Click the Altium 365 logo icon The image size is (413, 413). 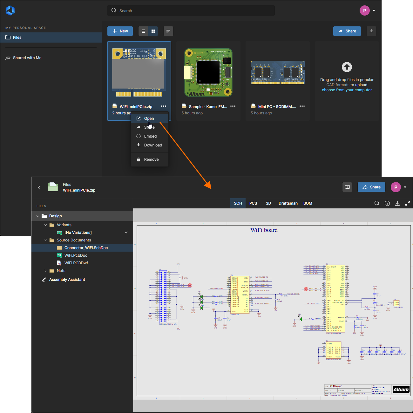pyautogui.click(x=10, y=10)
